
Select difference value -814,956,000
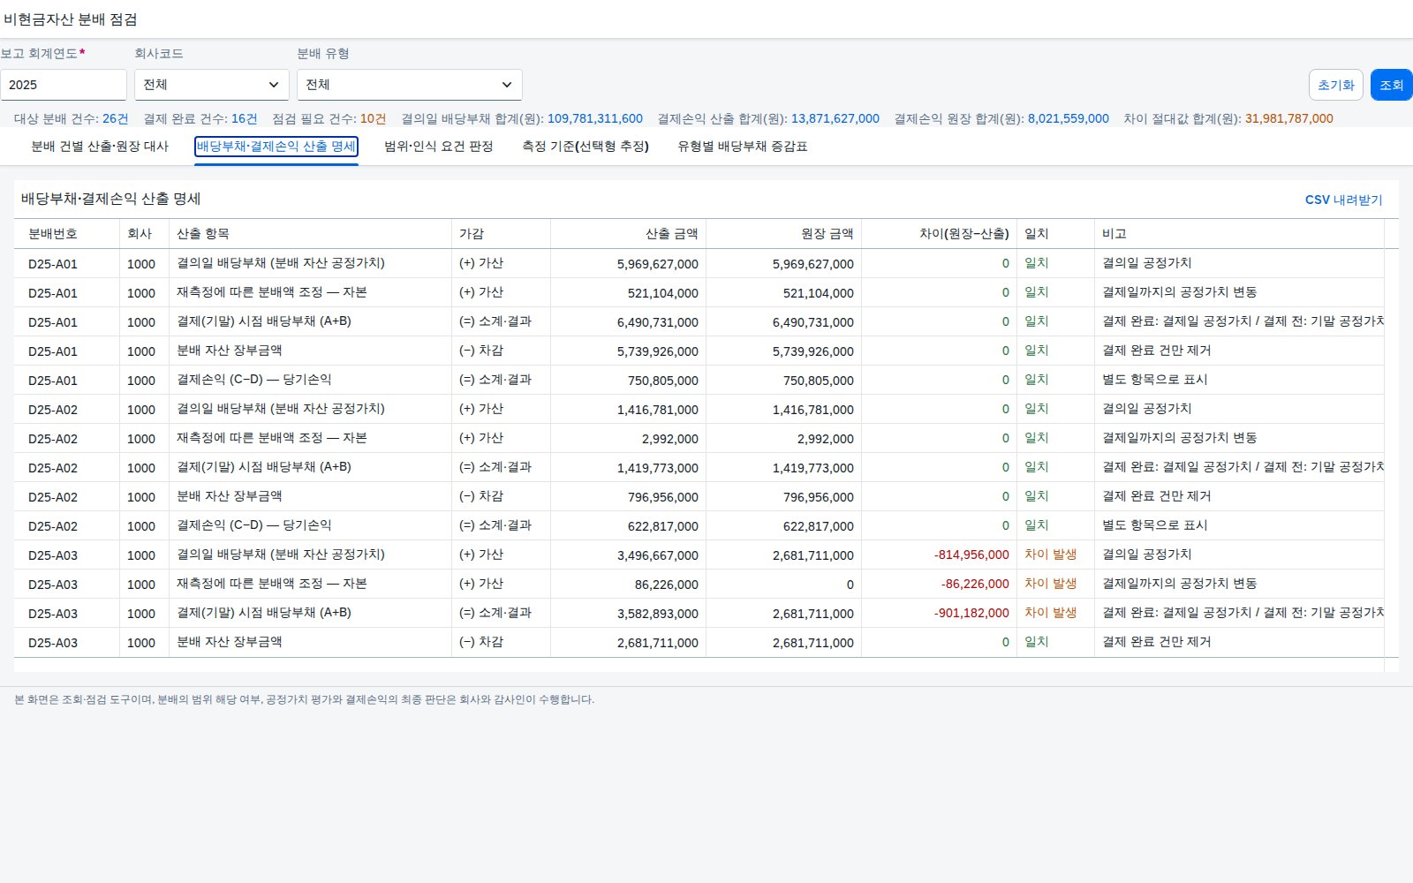(971, 555)
